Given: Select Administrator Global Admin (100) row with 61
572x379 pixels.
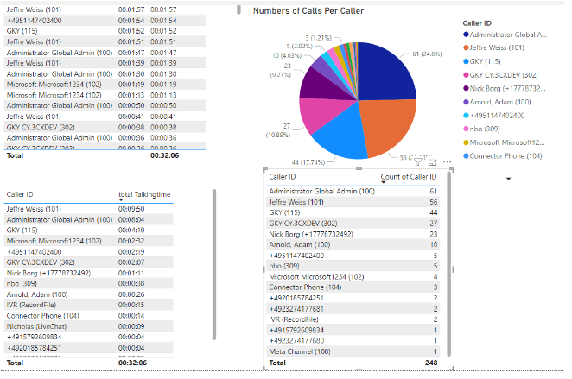Looking at the screenshot, I should tap(353, 192).
